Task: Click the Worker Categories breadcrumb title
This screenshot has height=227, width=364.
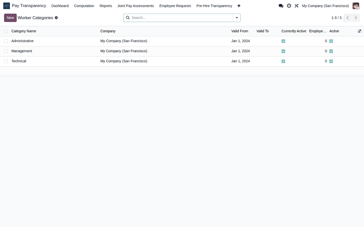Action: (x=35, y=18)
